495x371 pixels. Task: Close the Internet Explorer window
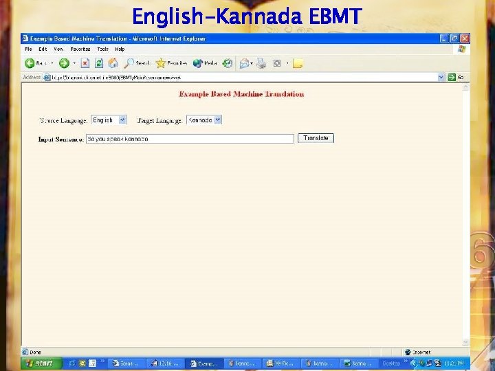(x=465, y=38)
